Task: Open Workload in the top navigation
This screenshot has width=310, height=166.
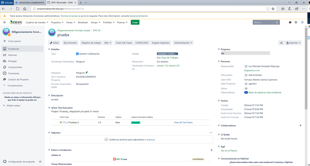Action: click(83, 23)
